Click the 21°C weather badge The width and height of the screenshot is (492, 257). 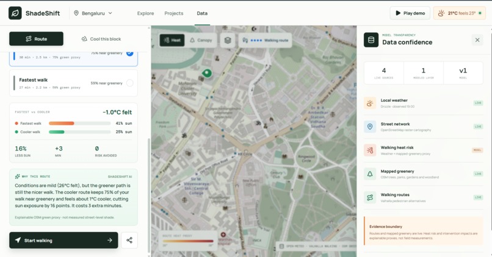460,13
